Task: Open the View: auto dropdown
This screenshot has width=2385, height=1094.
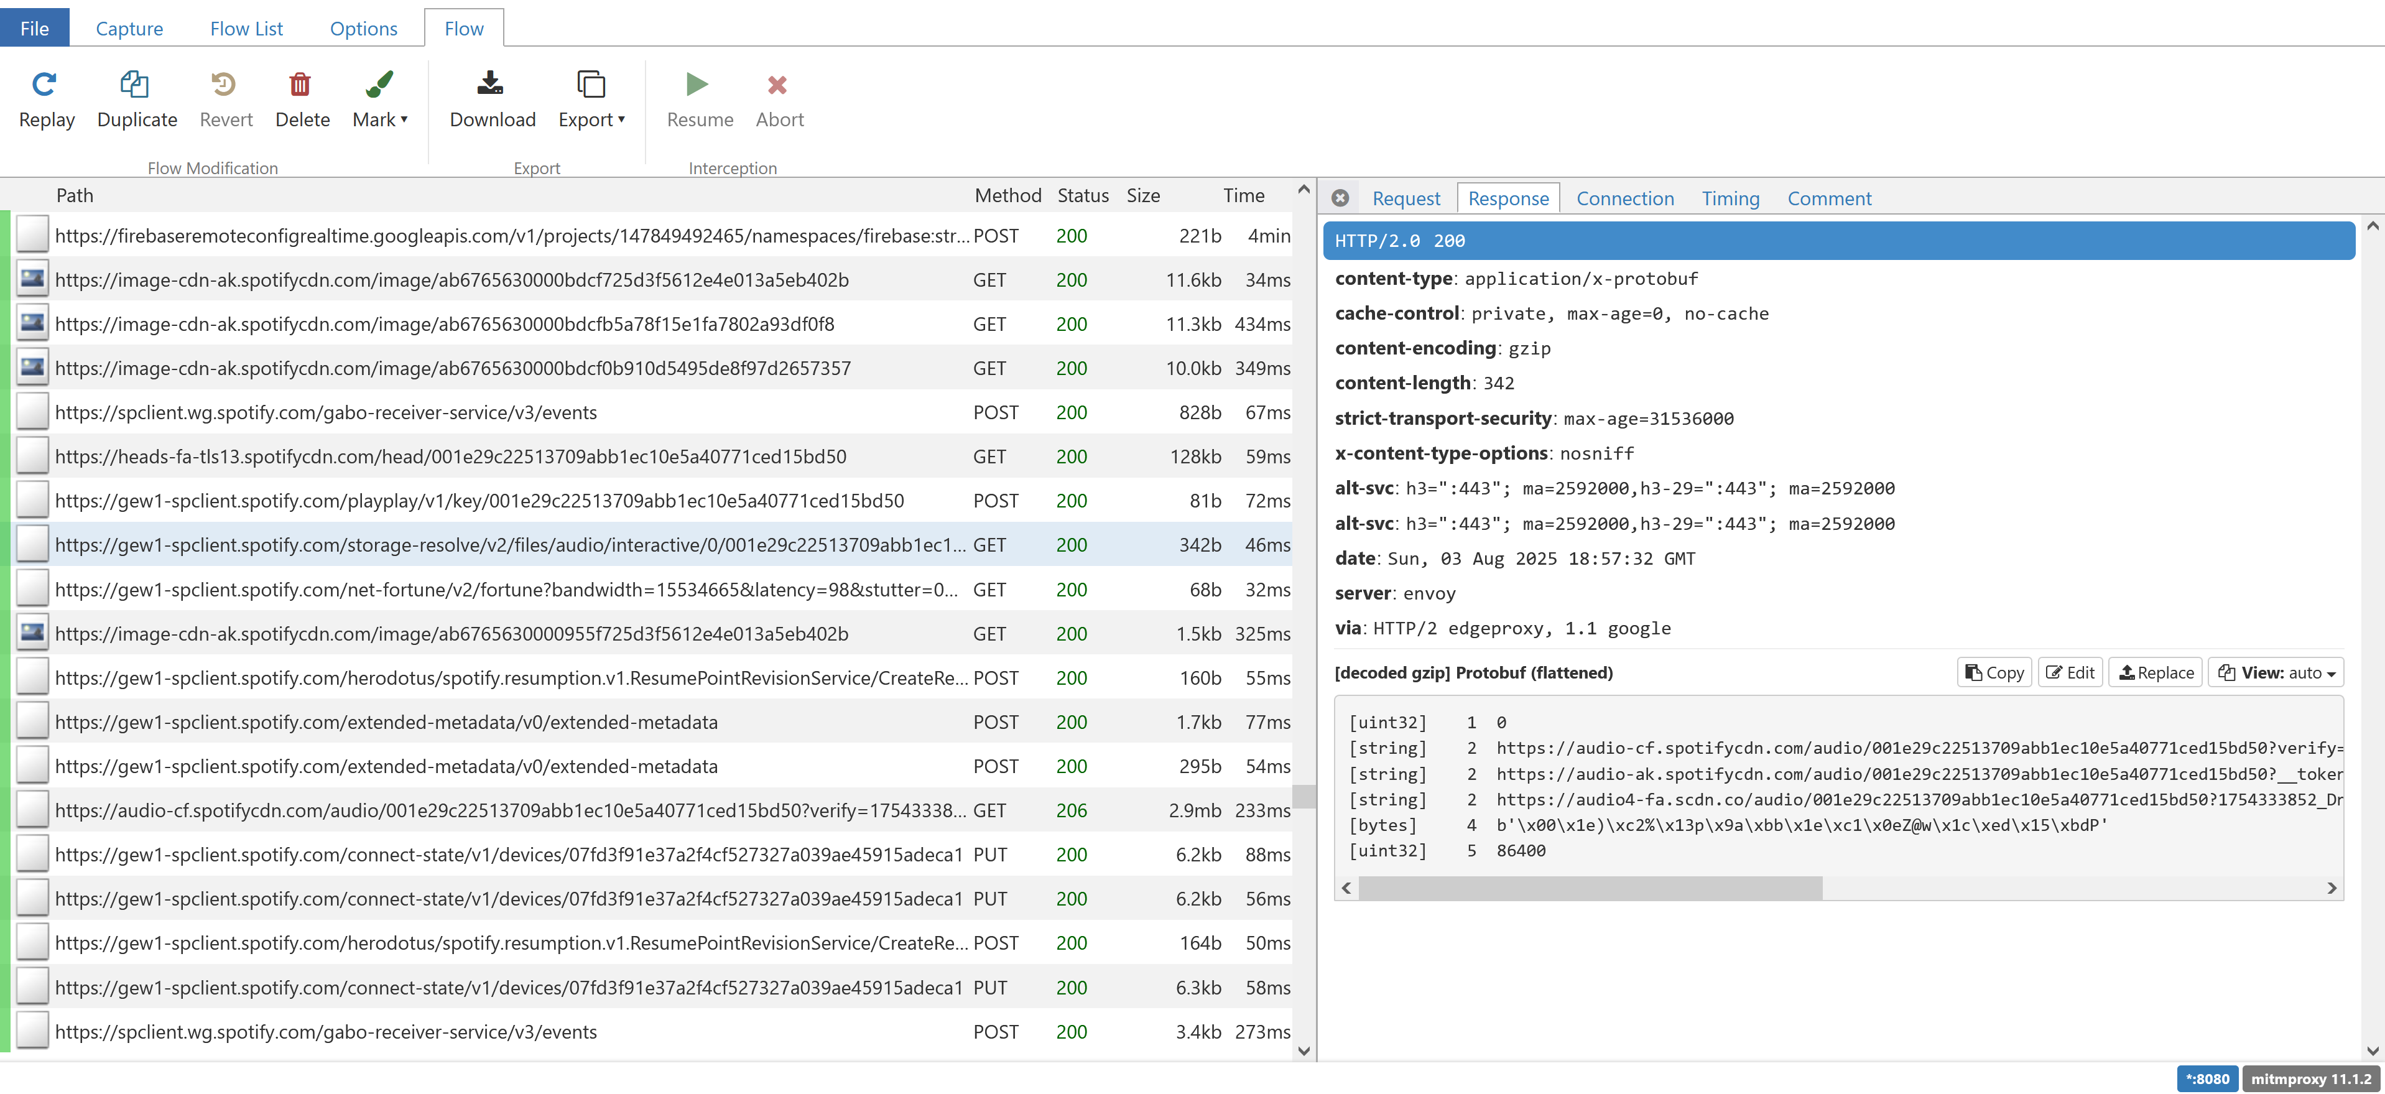Action: pyautogui.click(x=2276, y=673)
